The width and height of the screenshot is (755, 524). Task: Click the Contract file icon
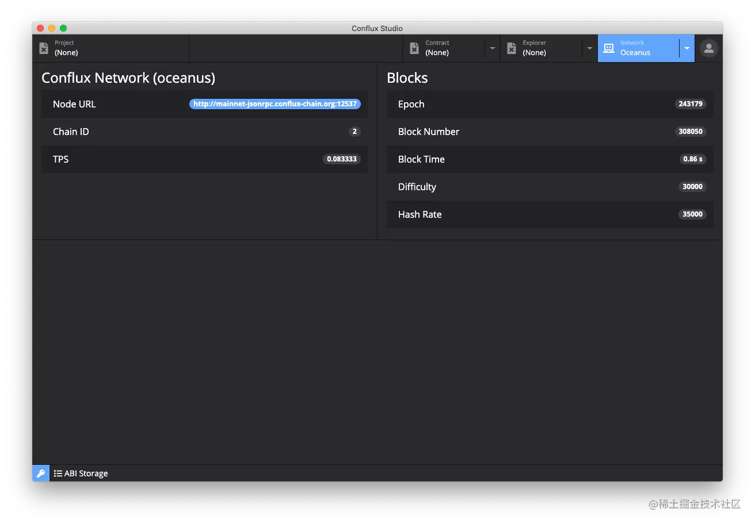pyautogui.click(x=414, y=48)
